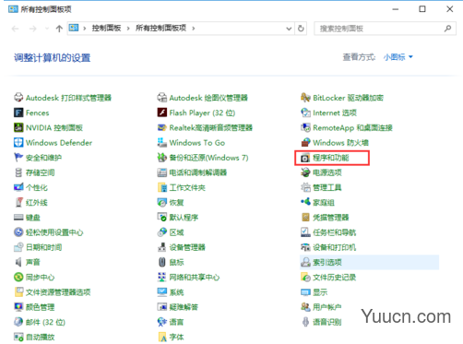
Task: Open the 索引选项 link
Action: [x=327, y=262]
